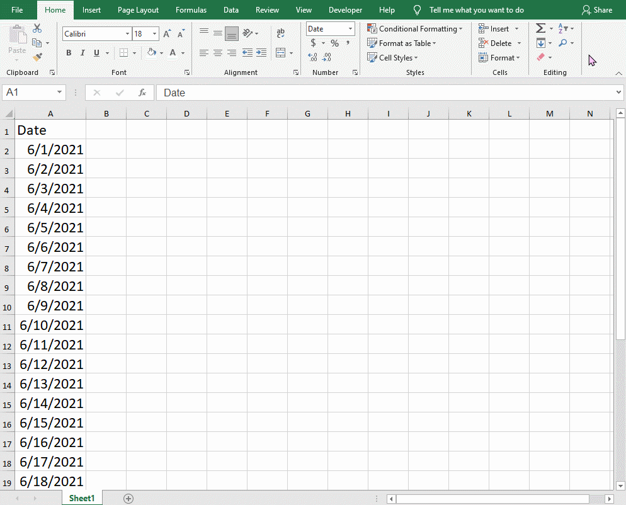Open the Calibri font name dropdown
626x505 pixels.
[x=127, y=34]
